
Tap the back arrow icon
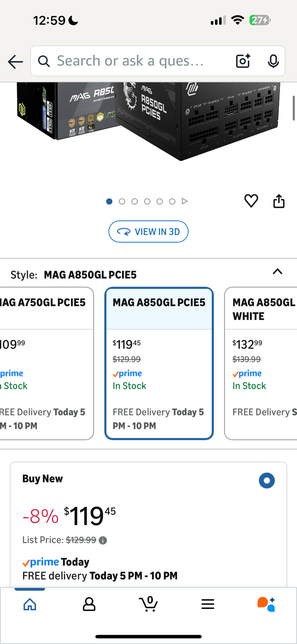(x=15, y=61)
